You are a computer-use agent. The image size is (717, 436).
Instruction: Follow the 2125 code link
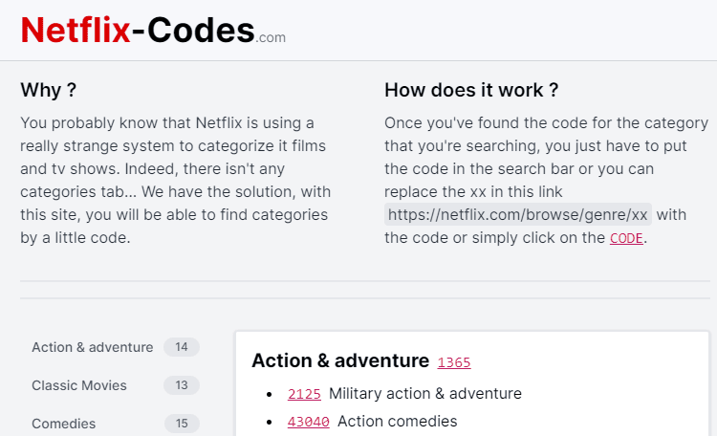pyautogui.click(x=304, y=394)
